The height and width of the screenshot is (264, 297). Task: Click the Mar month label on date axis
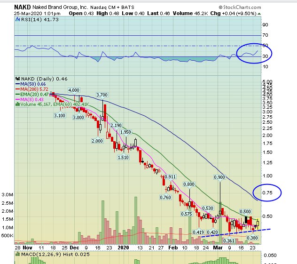pyautogui.click(x=218, y=248)
